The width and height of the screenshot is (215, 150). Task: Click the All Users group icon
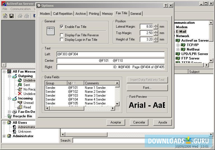[x=9, y=123]
